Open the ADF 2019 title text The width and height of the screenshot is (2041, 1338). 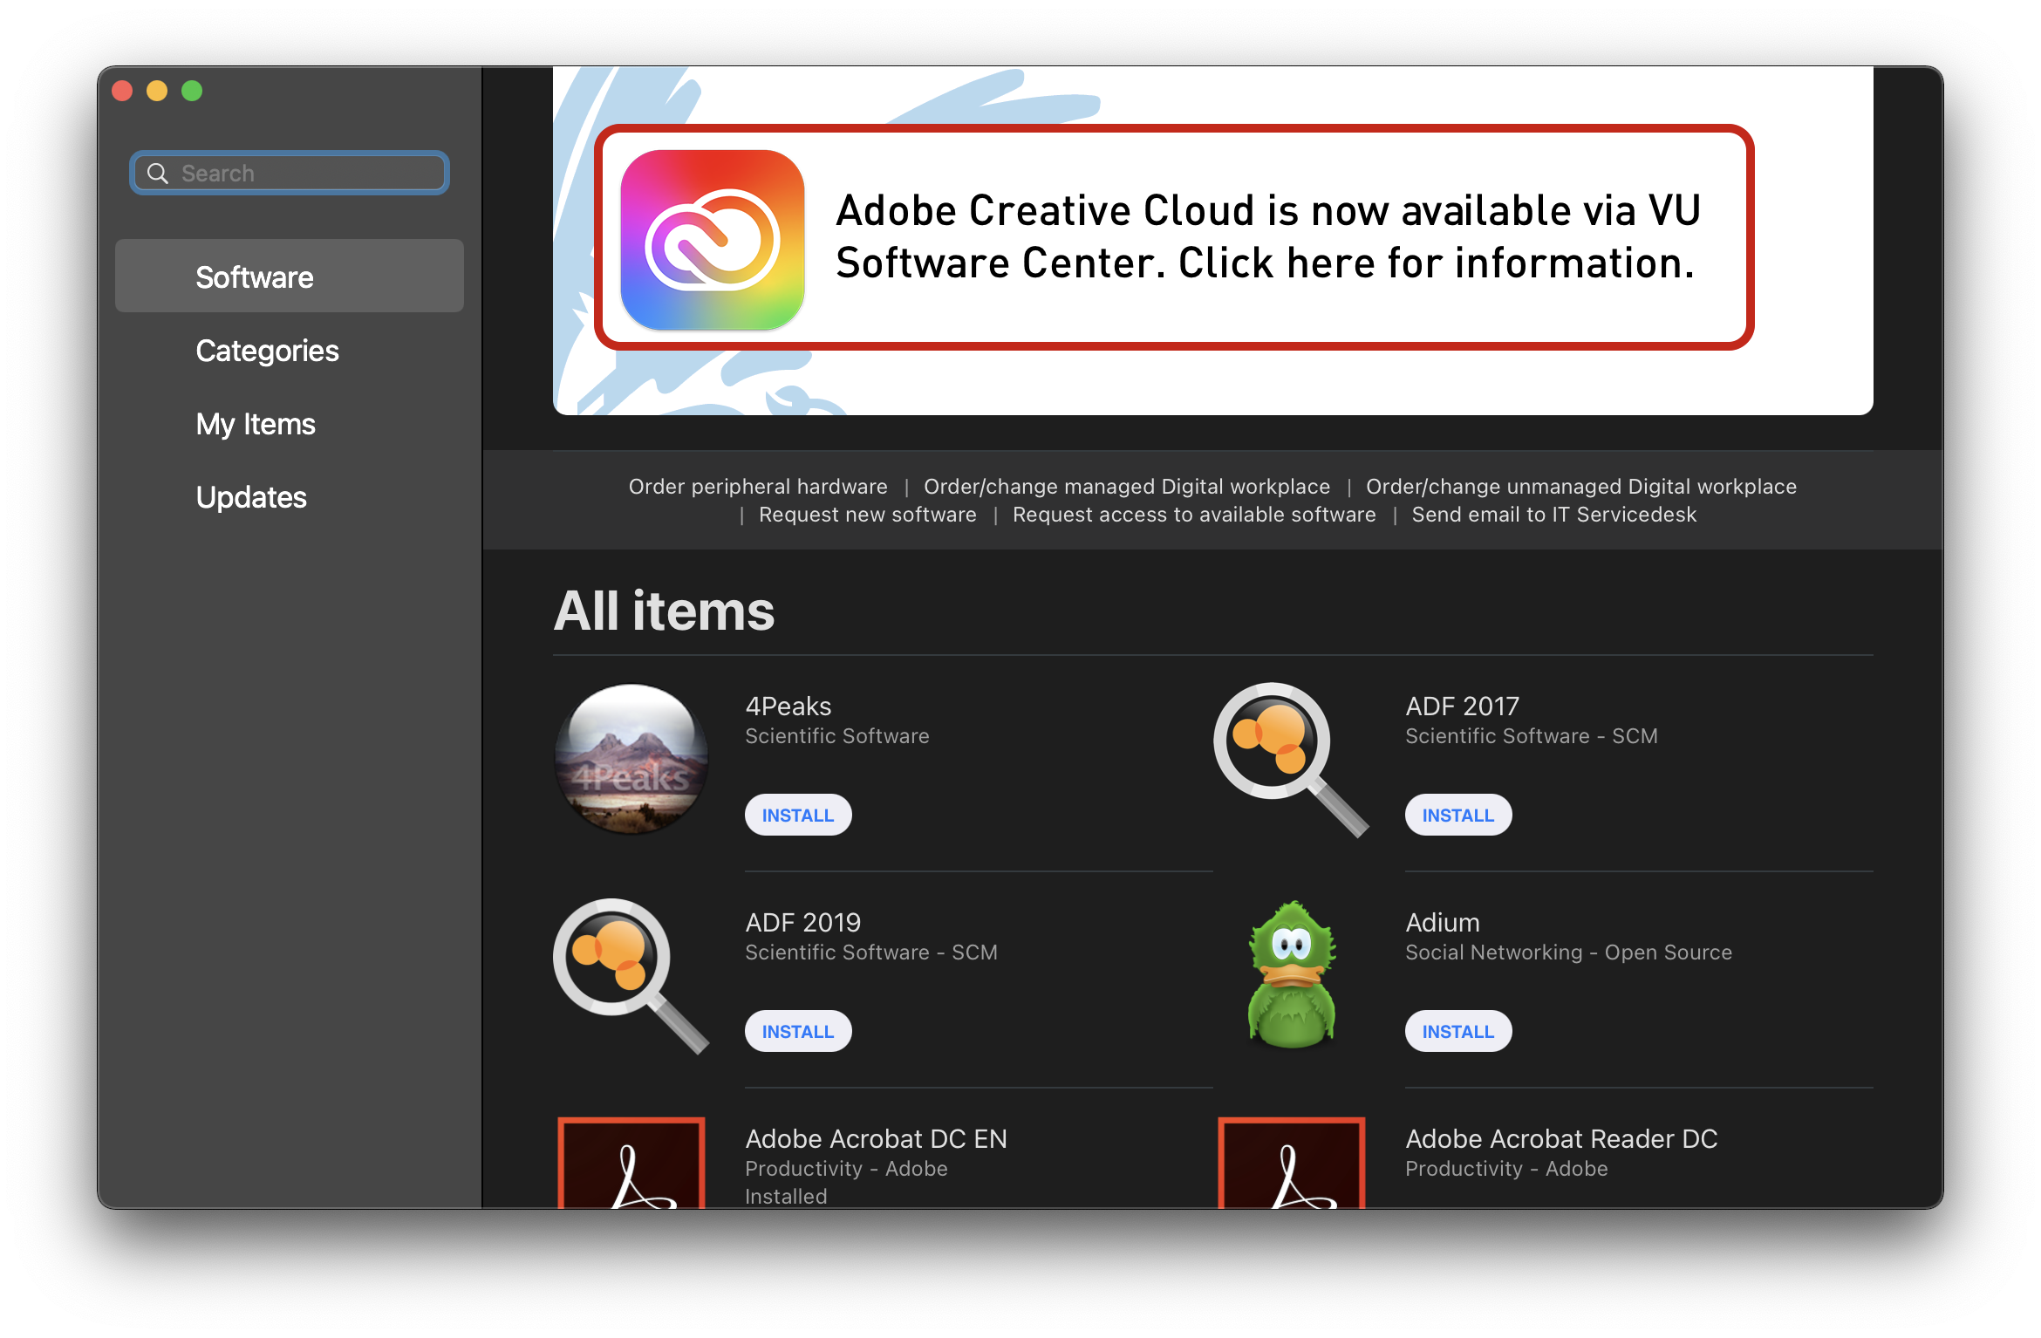tap(803, 922)
